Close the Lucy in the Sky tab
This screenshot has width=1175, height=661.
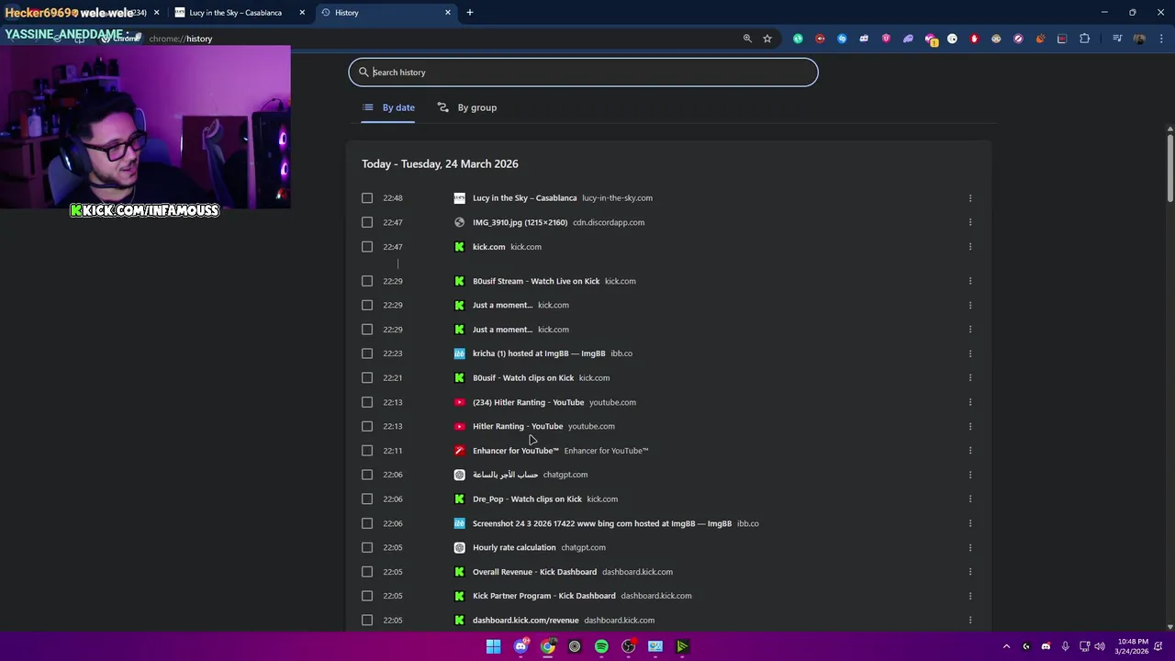[x=302, y=13]
